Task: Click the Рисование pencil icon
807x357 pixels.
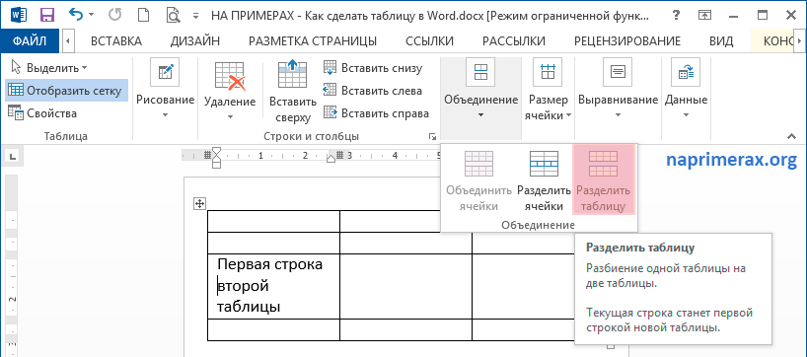Action: [x=165, y=72]
